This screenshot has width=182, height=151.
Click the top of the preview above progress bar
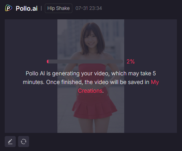(x=91, y=39)
